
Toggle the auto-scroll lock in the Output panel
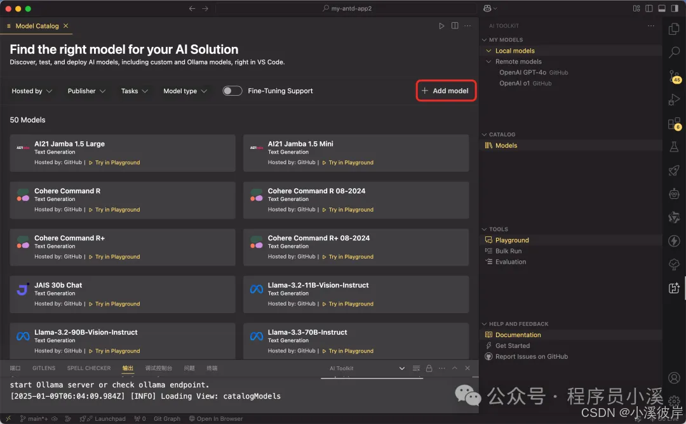(429, 368)
